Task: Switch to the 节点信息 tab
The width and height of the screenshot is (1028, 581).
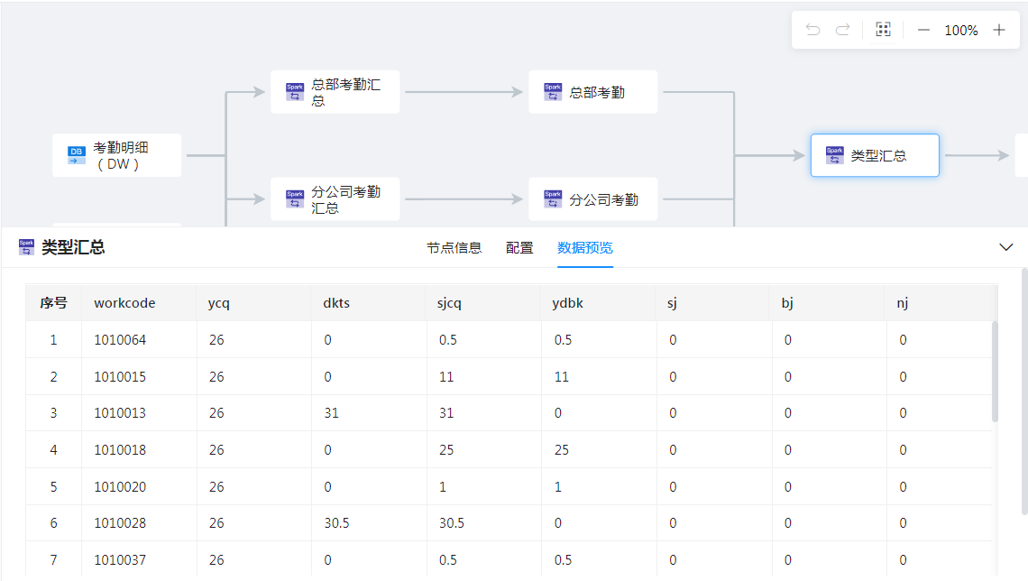Action: (454, 248)
